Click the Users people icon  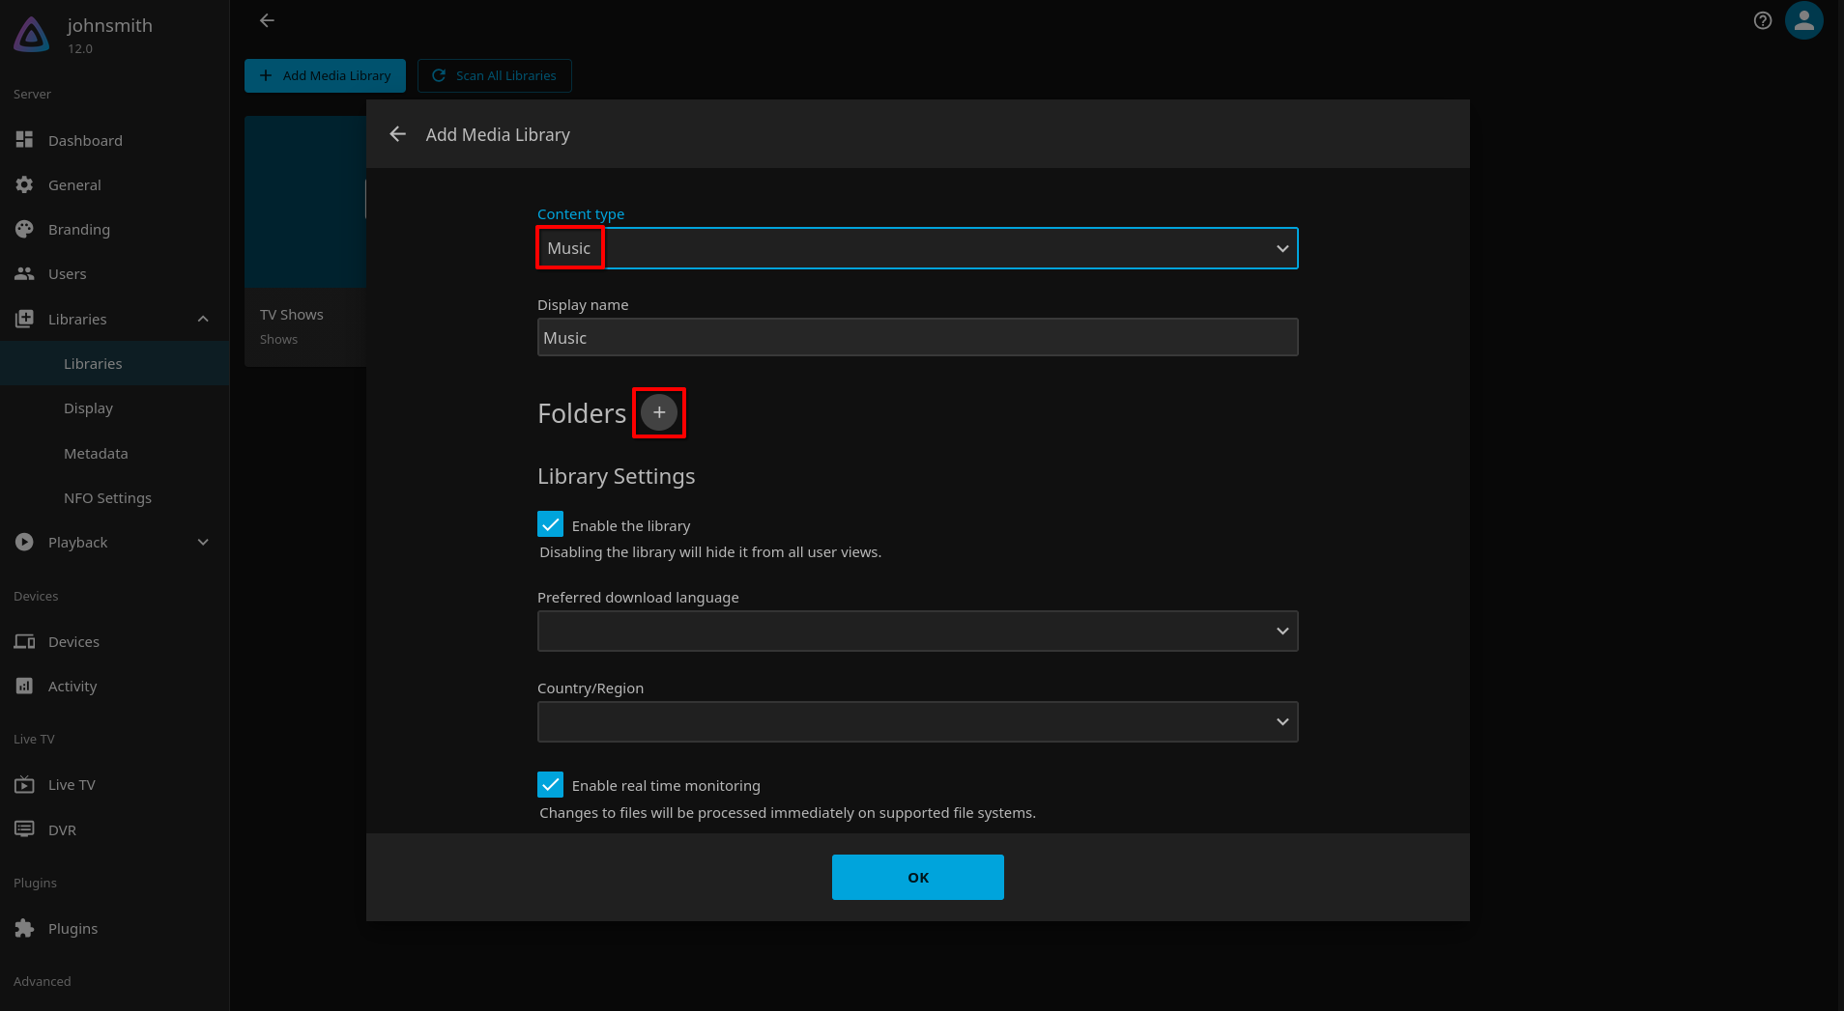coord(25,273)
